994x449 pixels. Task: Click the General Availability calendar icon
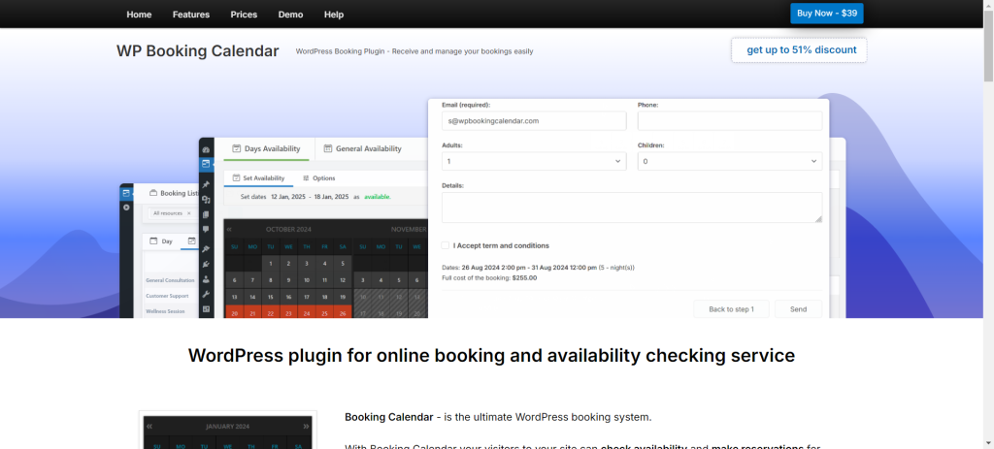pos(328,148)
